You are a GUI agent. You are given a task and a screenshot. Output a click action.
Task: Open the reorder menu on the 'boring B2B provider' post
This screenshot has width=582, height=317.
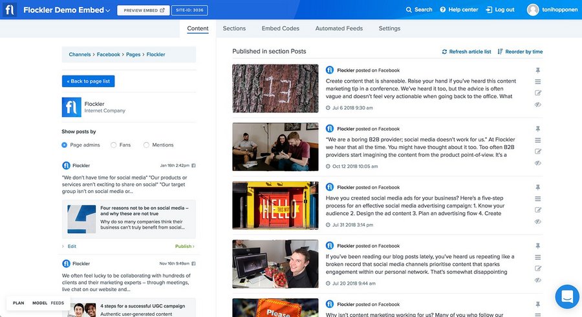538,140
